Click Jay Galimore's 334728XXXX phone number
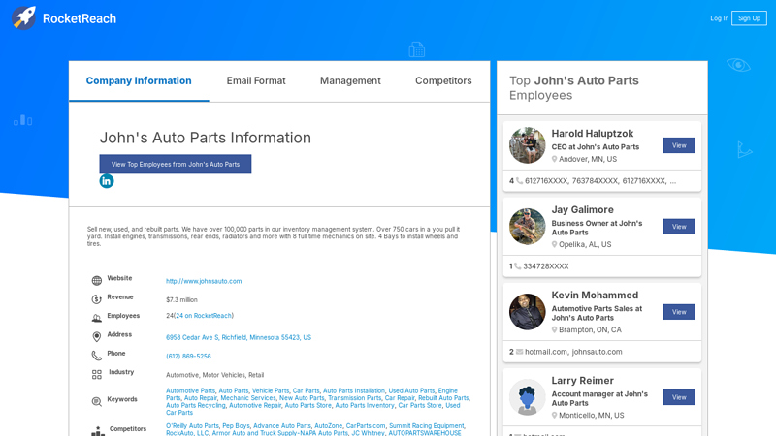The image size is (776, 436). (x=546, y=266)
